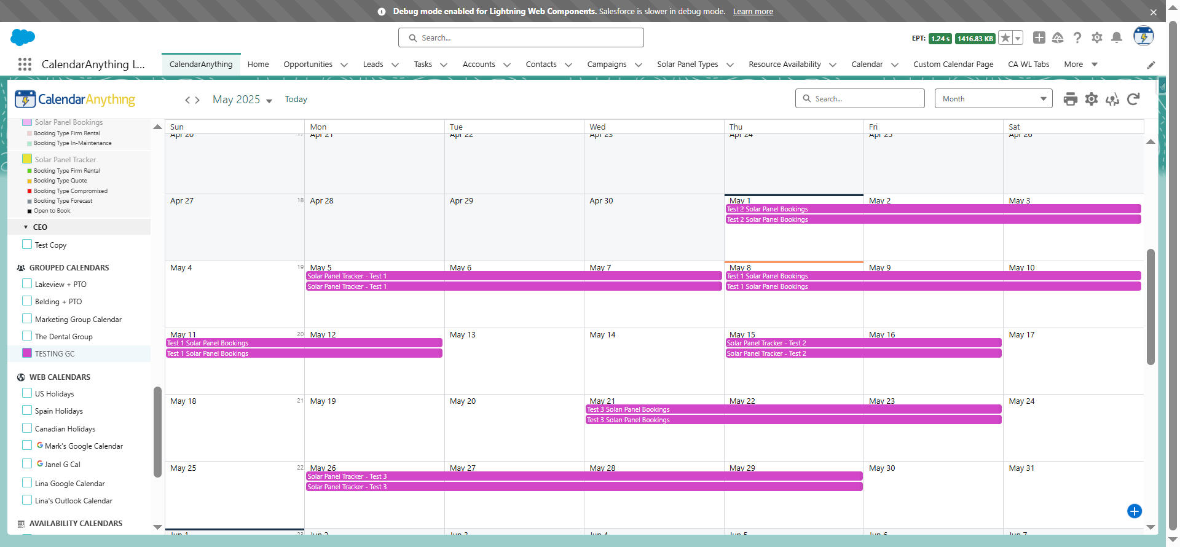Open the Month view dropdown
This screenshot has width=1180, height=547.
coord(993,99)
